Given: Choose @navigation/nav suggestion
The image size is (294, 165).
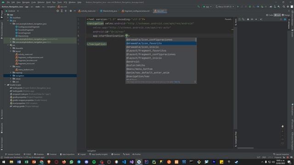Looking at the screenshot, I should point(161,76).
